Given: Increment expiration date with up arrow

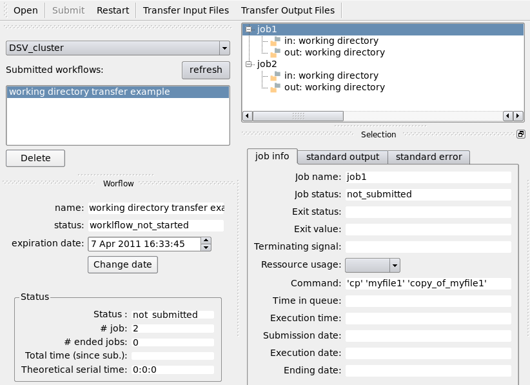Looking at the screenshot, I should (206, 241).
